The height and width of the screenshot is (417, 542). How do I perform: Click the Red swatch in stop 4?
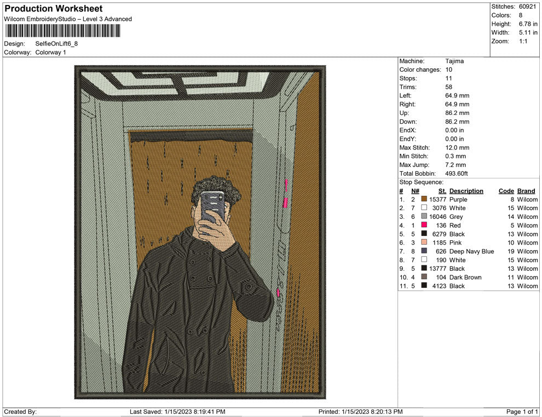click(x=424, y=225)
